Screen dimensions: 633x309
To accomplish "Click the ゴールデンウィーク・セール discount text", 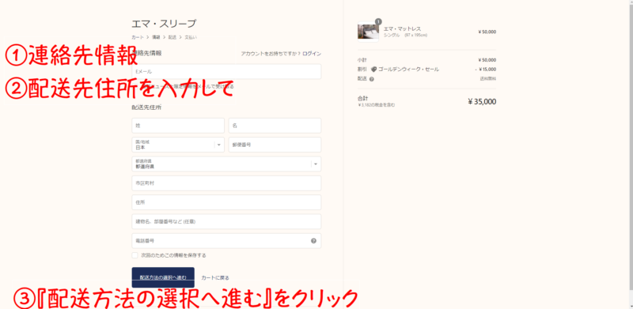I will (x=408, y=70).
